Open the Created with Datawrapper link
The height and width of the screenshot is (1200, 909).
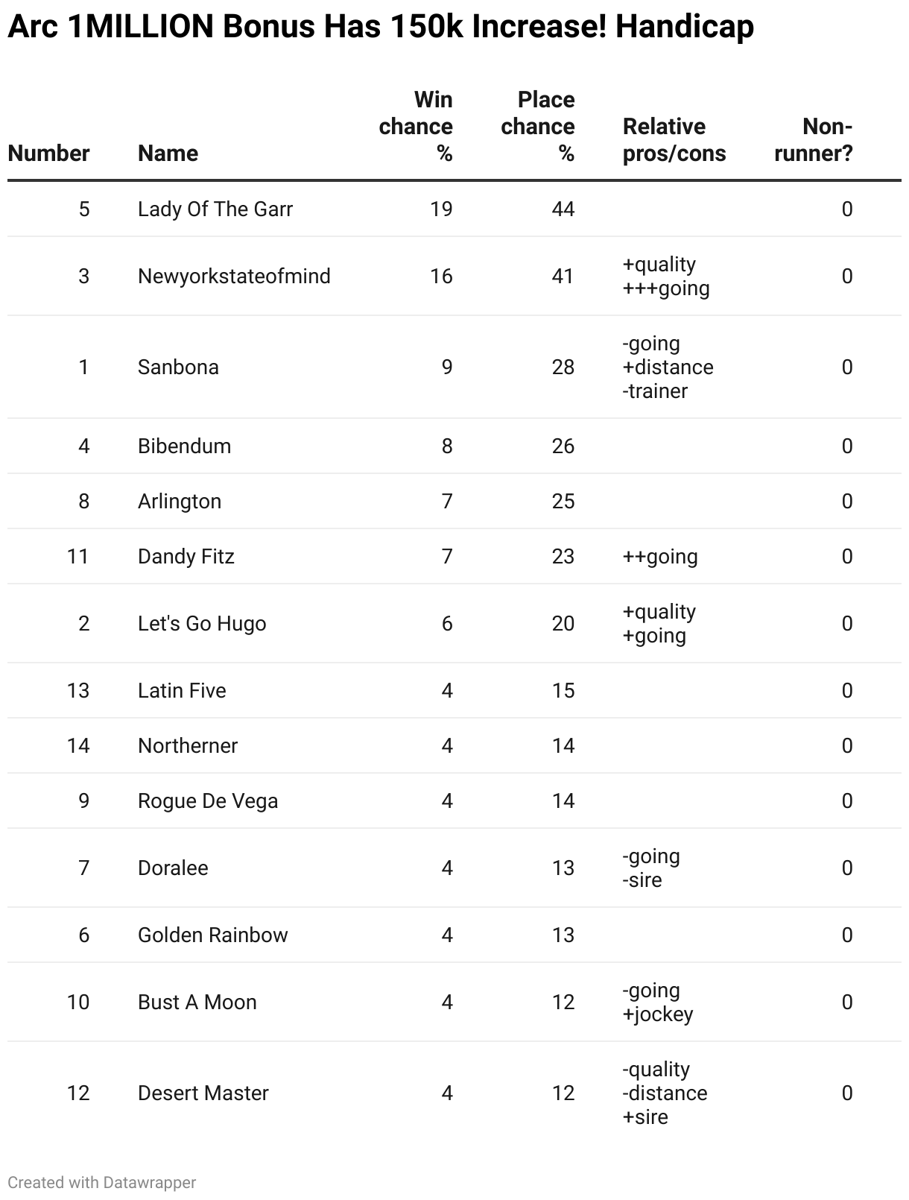[102, 1182]
